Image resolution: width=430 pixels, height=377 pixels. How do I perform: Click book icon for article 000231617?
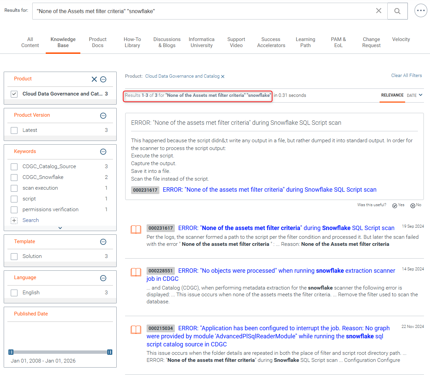point(136,229)
